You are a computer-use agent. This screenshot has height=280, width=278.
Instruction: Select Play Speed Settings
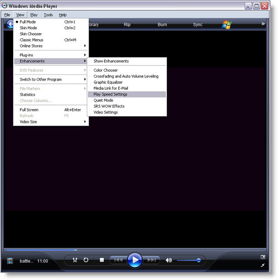(127, 94)
